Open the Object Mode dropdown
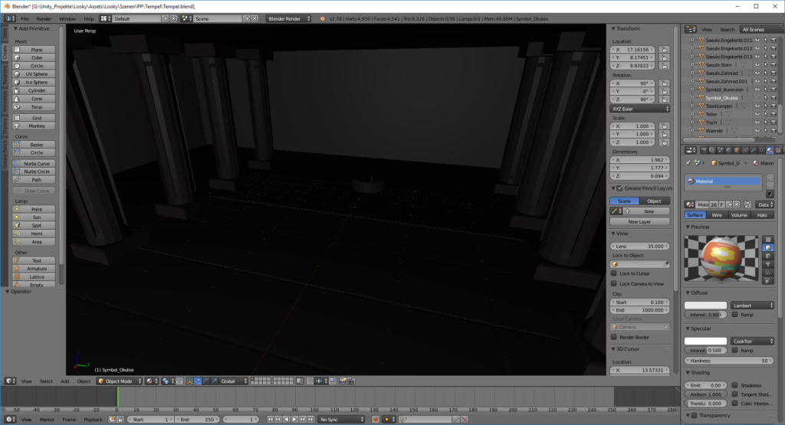The height and width of the screenshot is (425, 785). click(x=119, y=381)
